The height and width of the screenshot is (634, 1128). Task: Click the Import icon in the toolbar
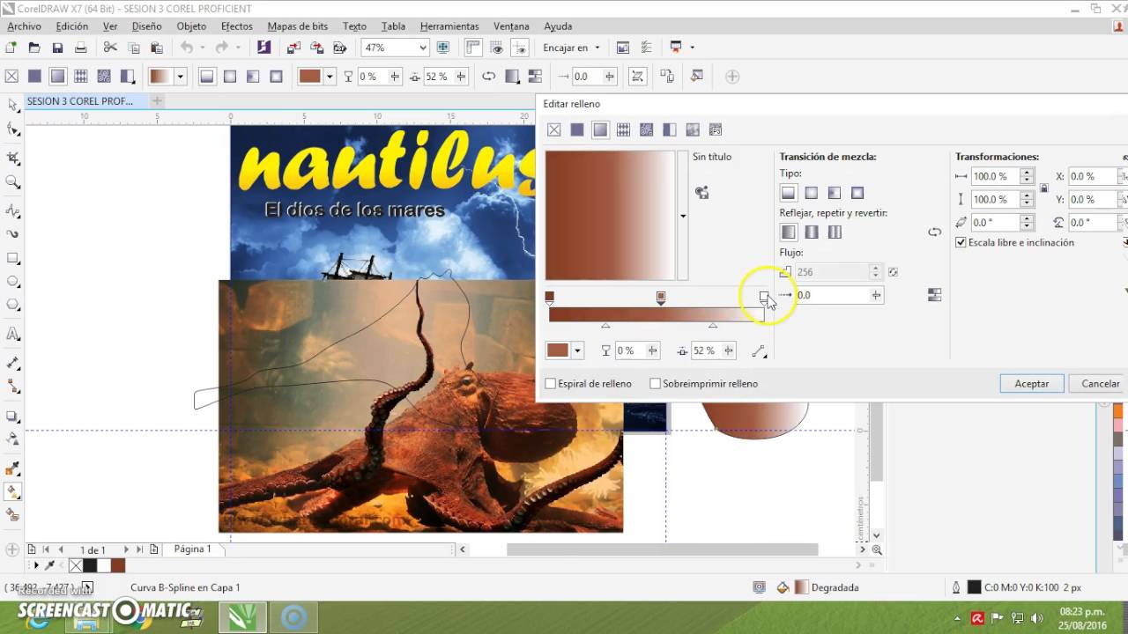coord(293,48)
